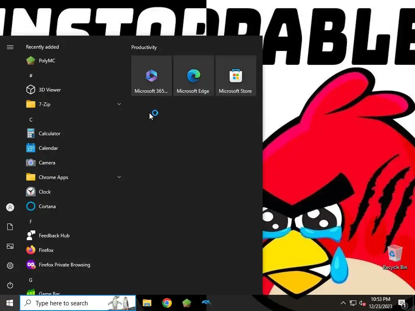415x311 pixels.
Task: Open the Microsoft Edge tile
Action: (193, 76)
